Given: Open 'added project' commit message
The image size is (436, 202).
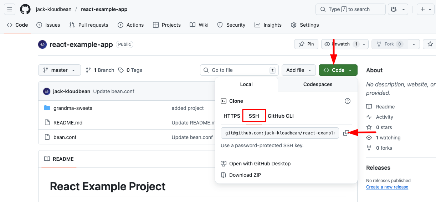Looking at the screenshot, I should 188,108.
